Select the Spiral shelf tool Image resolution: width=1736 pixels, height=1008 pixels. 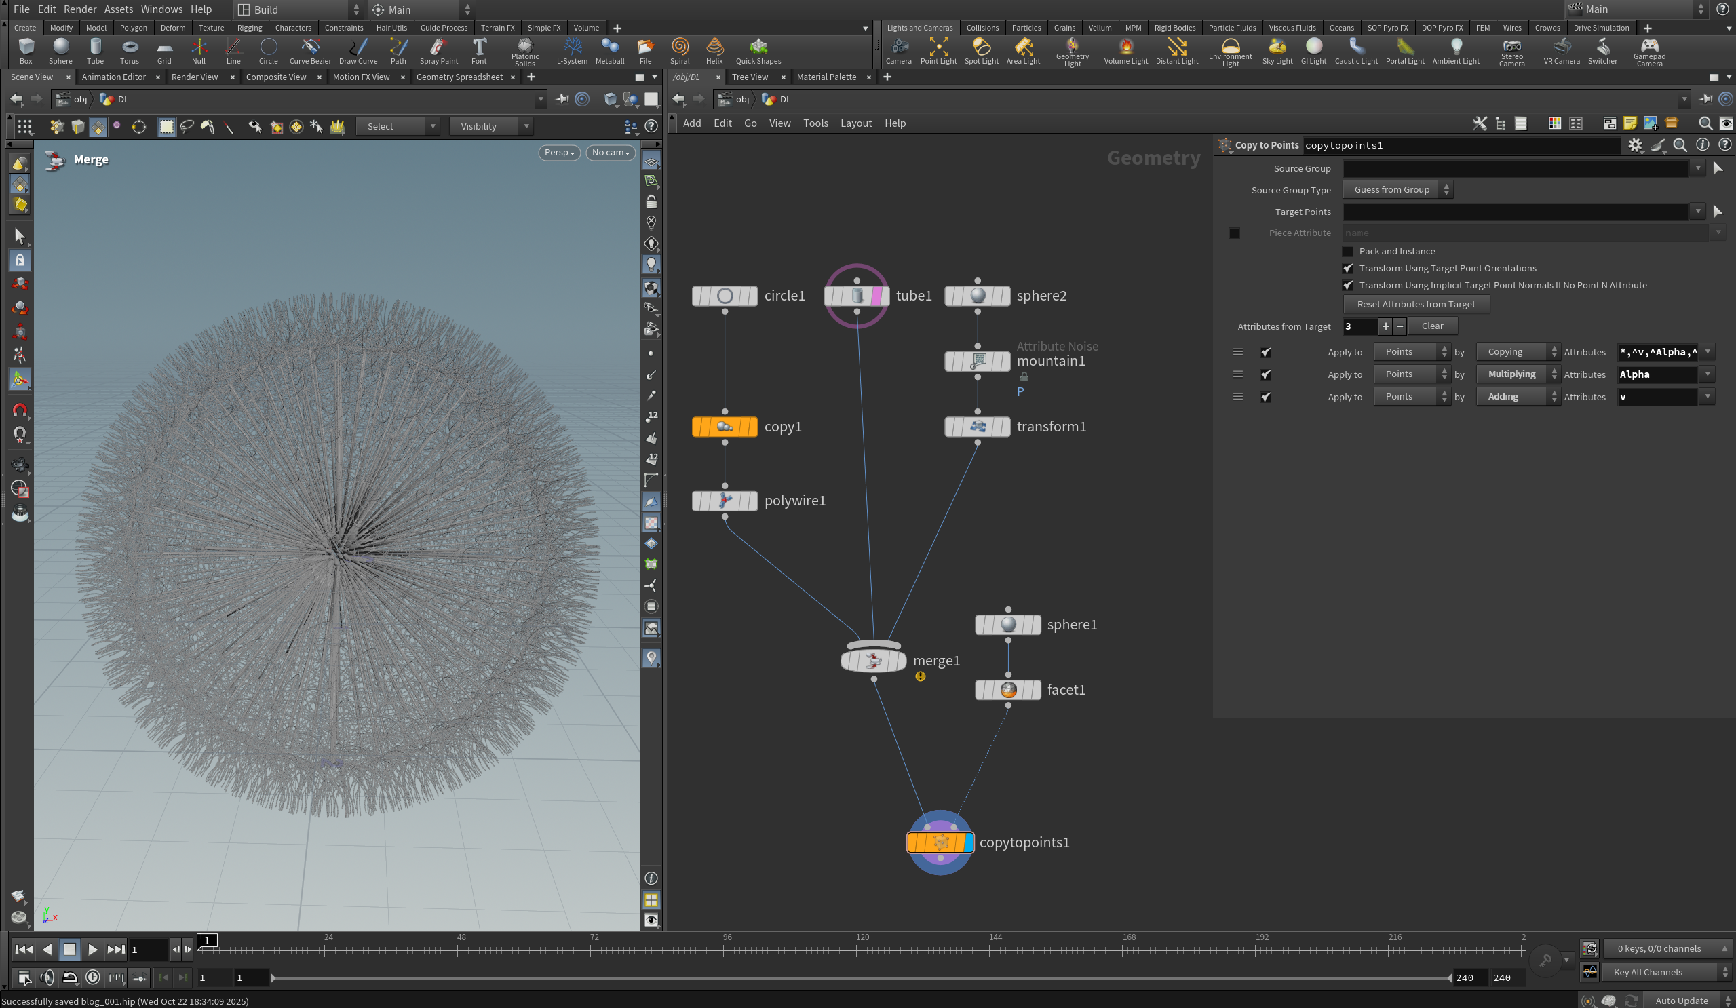tap(679, 50)
